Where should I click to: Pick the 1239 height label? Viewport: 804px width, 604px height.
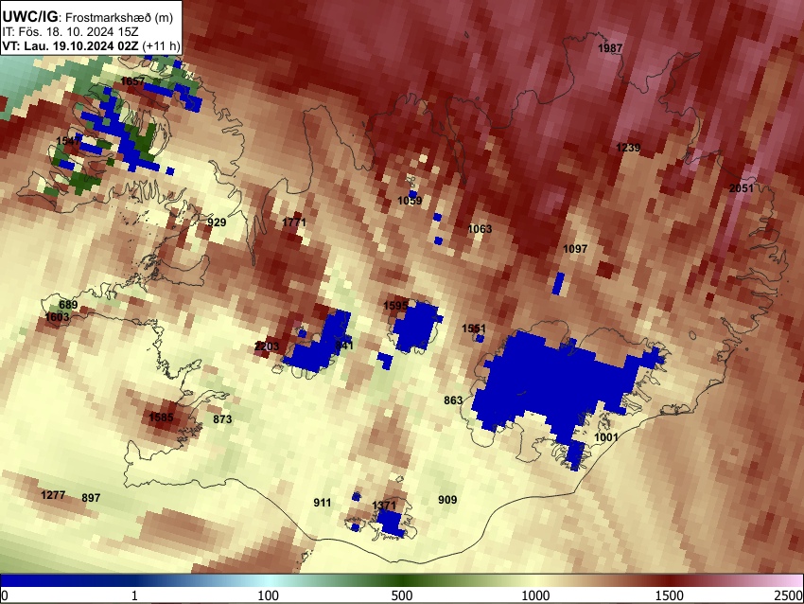pos(628,148)
